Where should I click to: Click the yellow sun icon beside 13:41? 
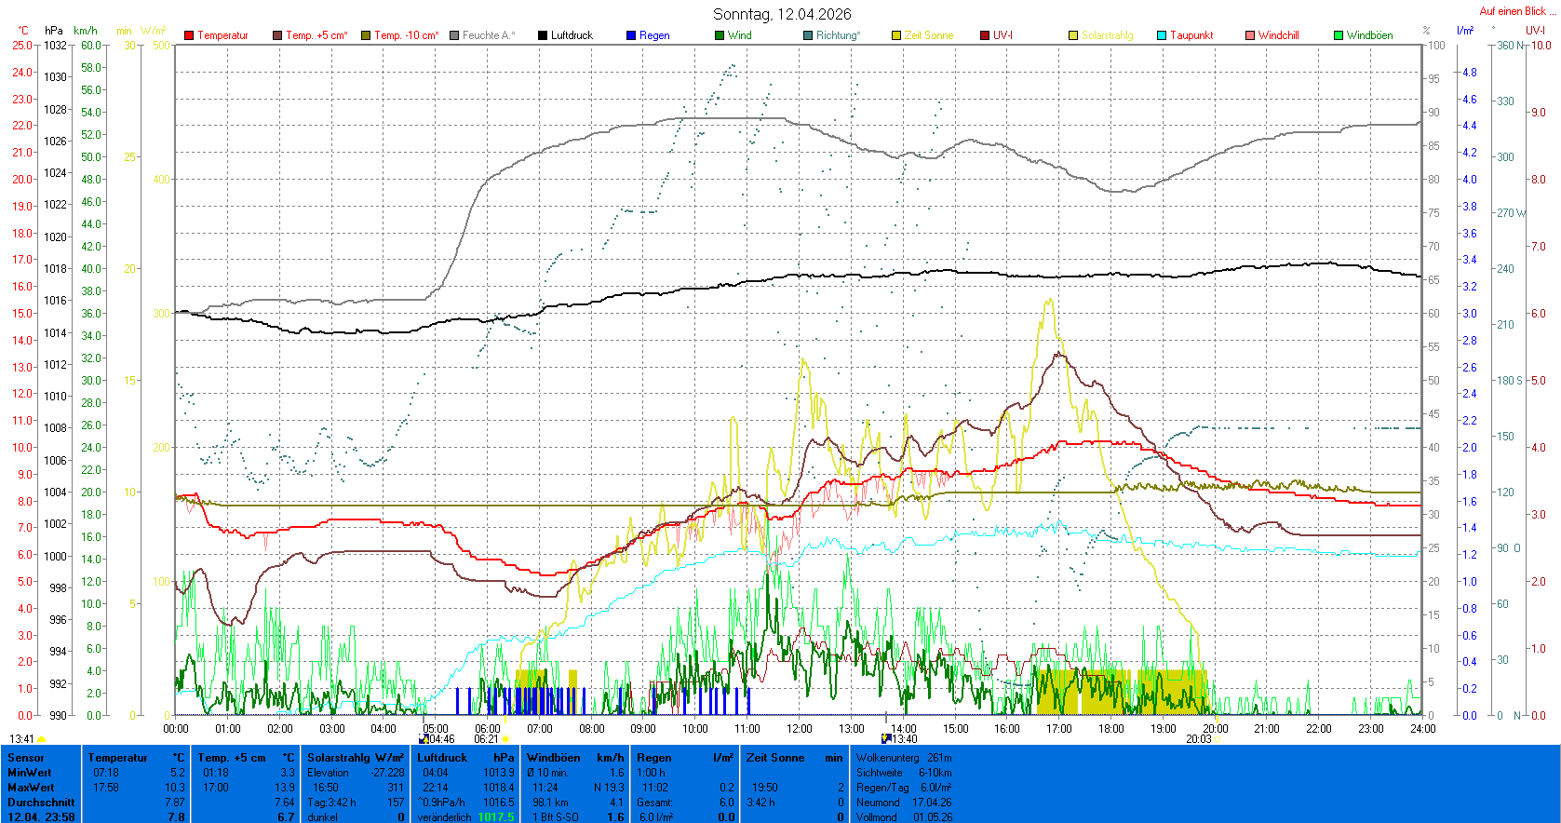[x=42, y=739]
